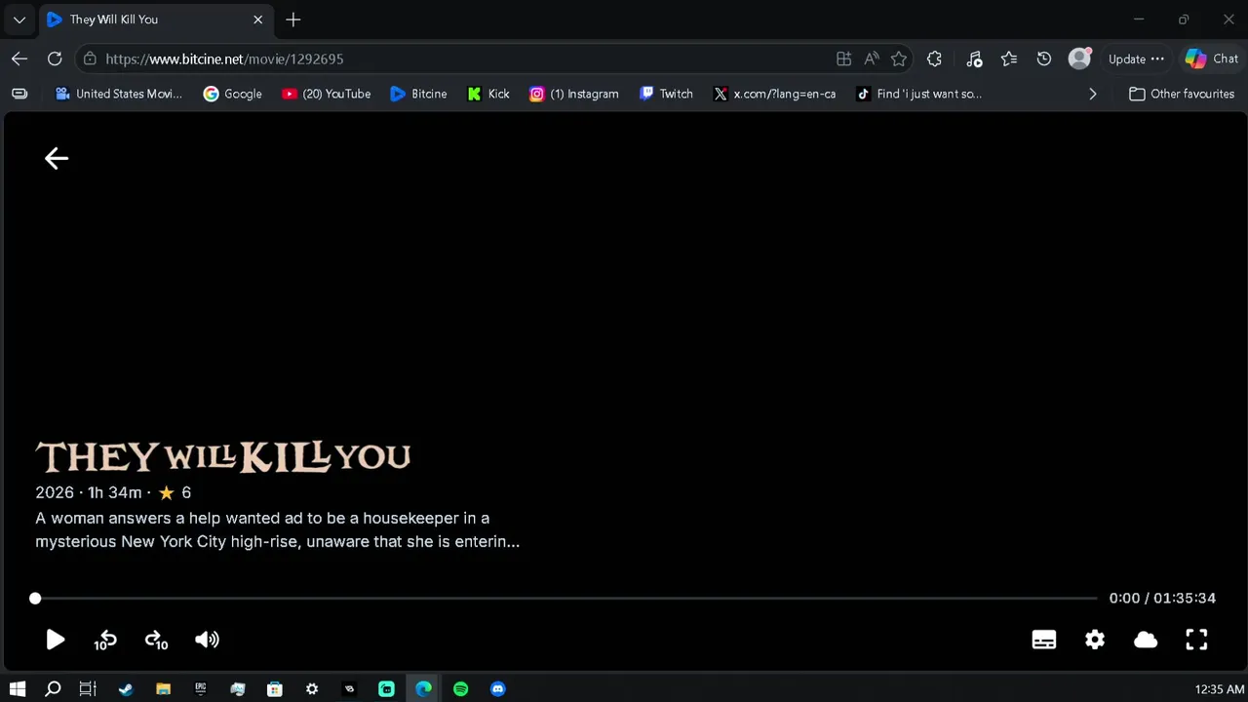Click the 2026 · 1h 34m metadata text

[89, 492]
